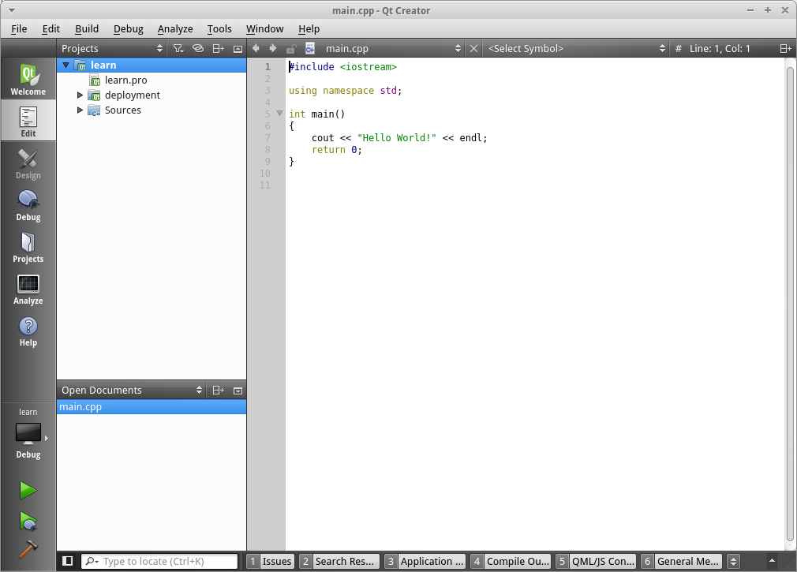Image resolution: width=797 pixels, height=572 pixels.
Task: Open the Tools menu
Action: pos(219,28)
